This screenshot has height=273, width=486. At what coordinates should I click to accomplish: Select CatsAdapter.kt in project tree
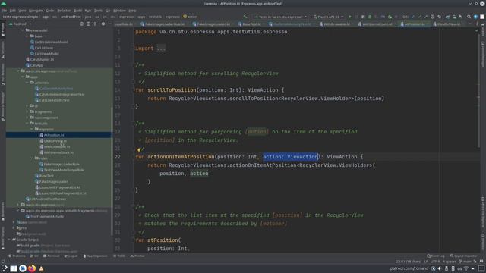click(43, 59)
